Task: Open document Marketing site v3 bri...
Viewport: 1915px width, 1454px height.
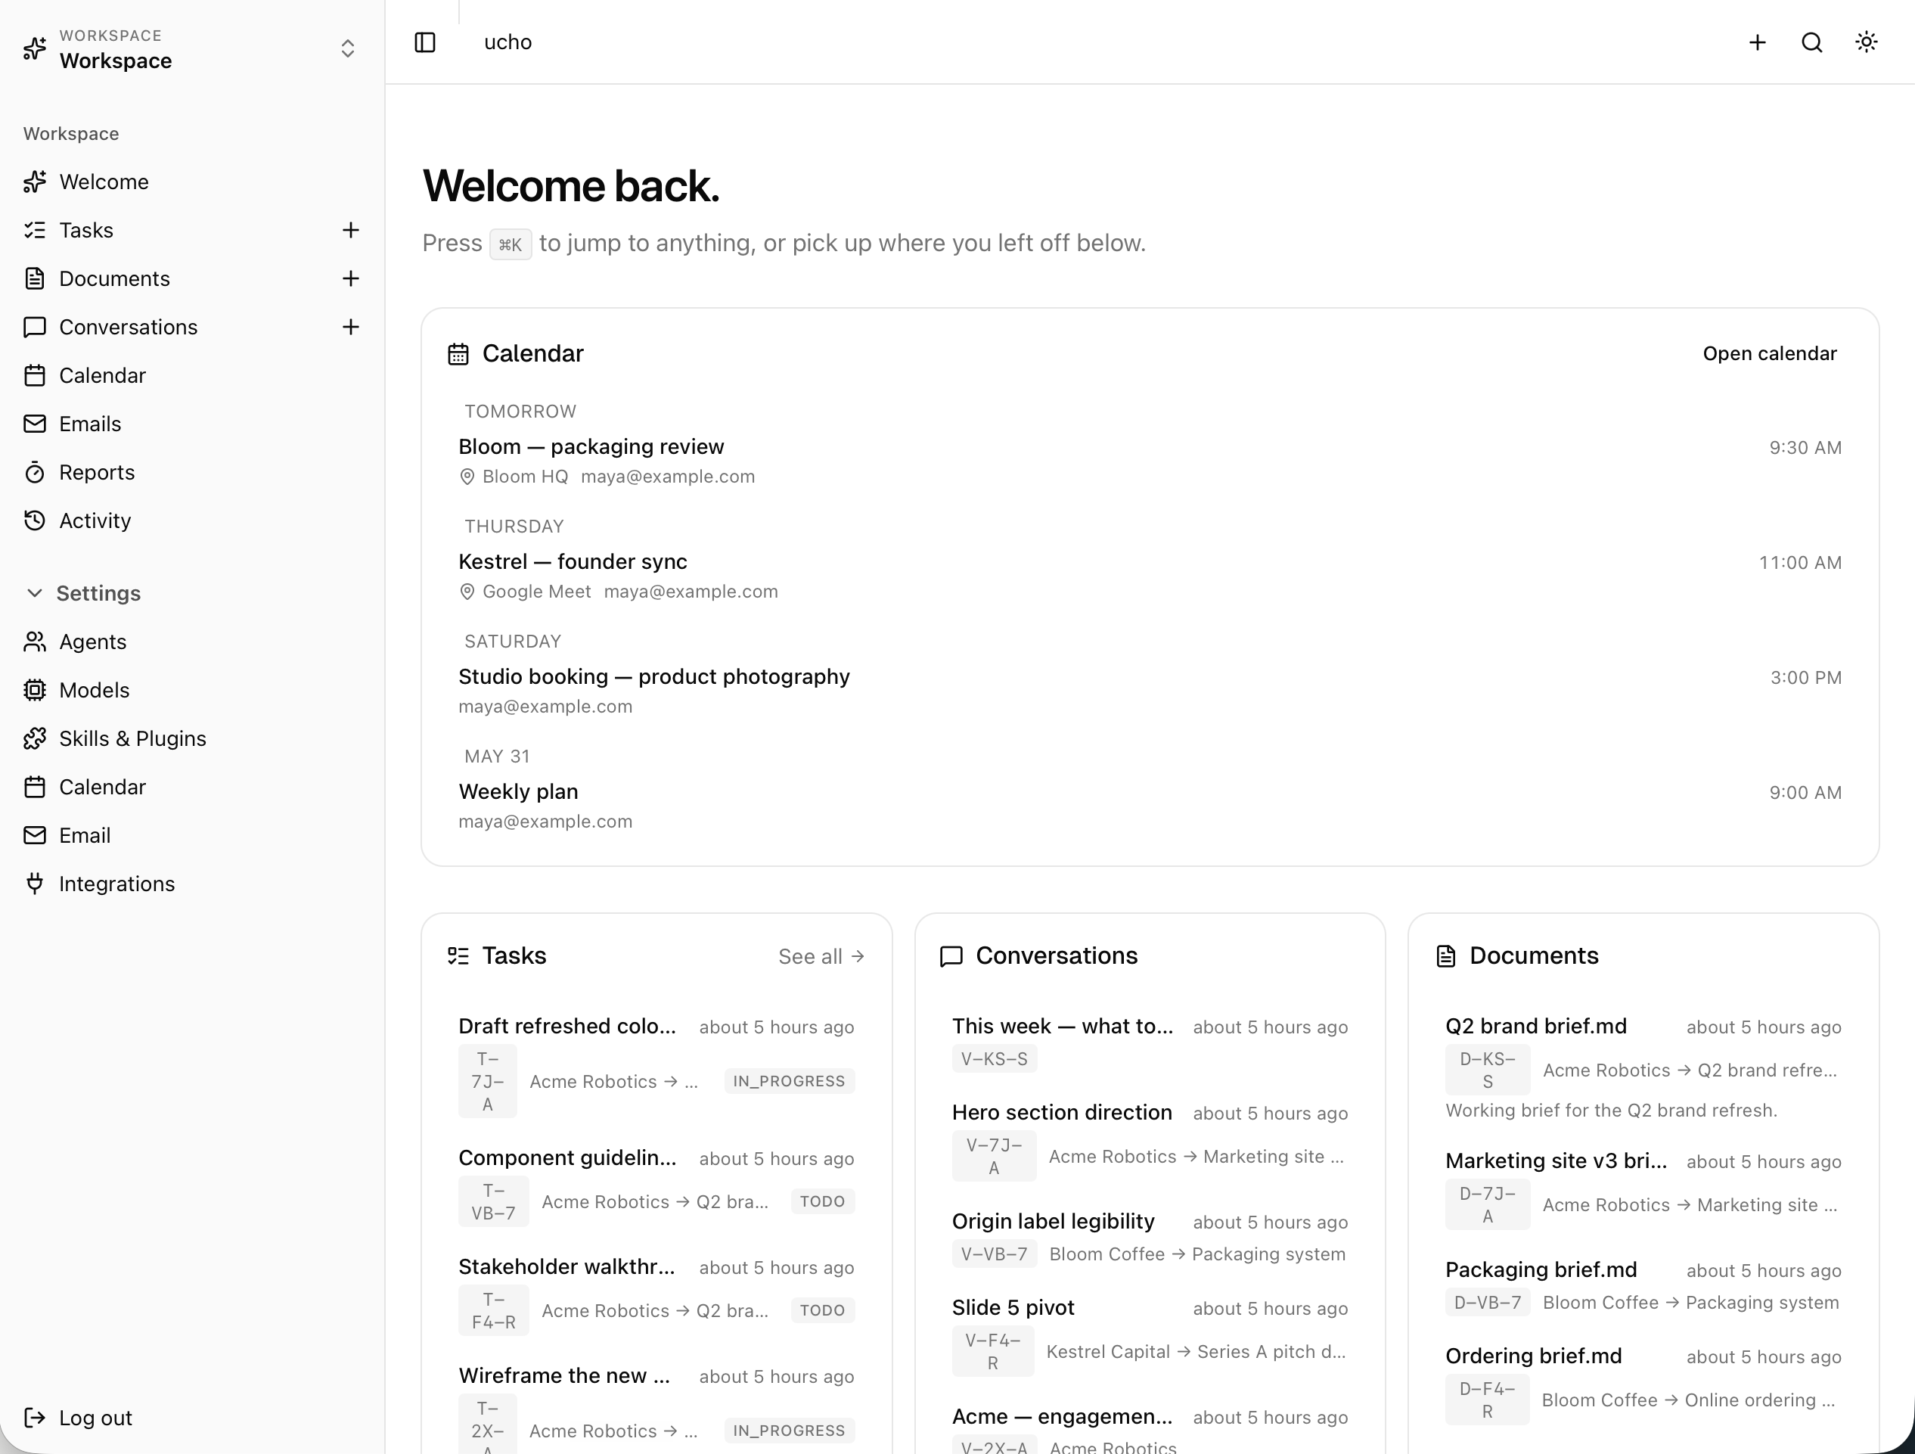Action: 1643,1189
